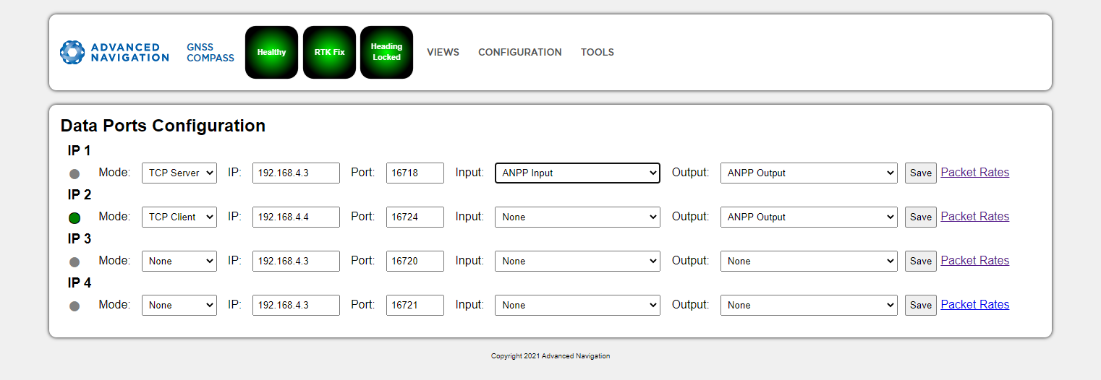Open the TOOLS menu
The image size is (1101, 380).
coord(598,52)
